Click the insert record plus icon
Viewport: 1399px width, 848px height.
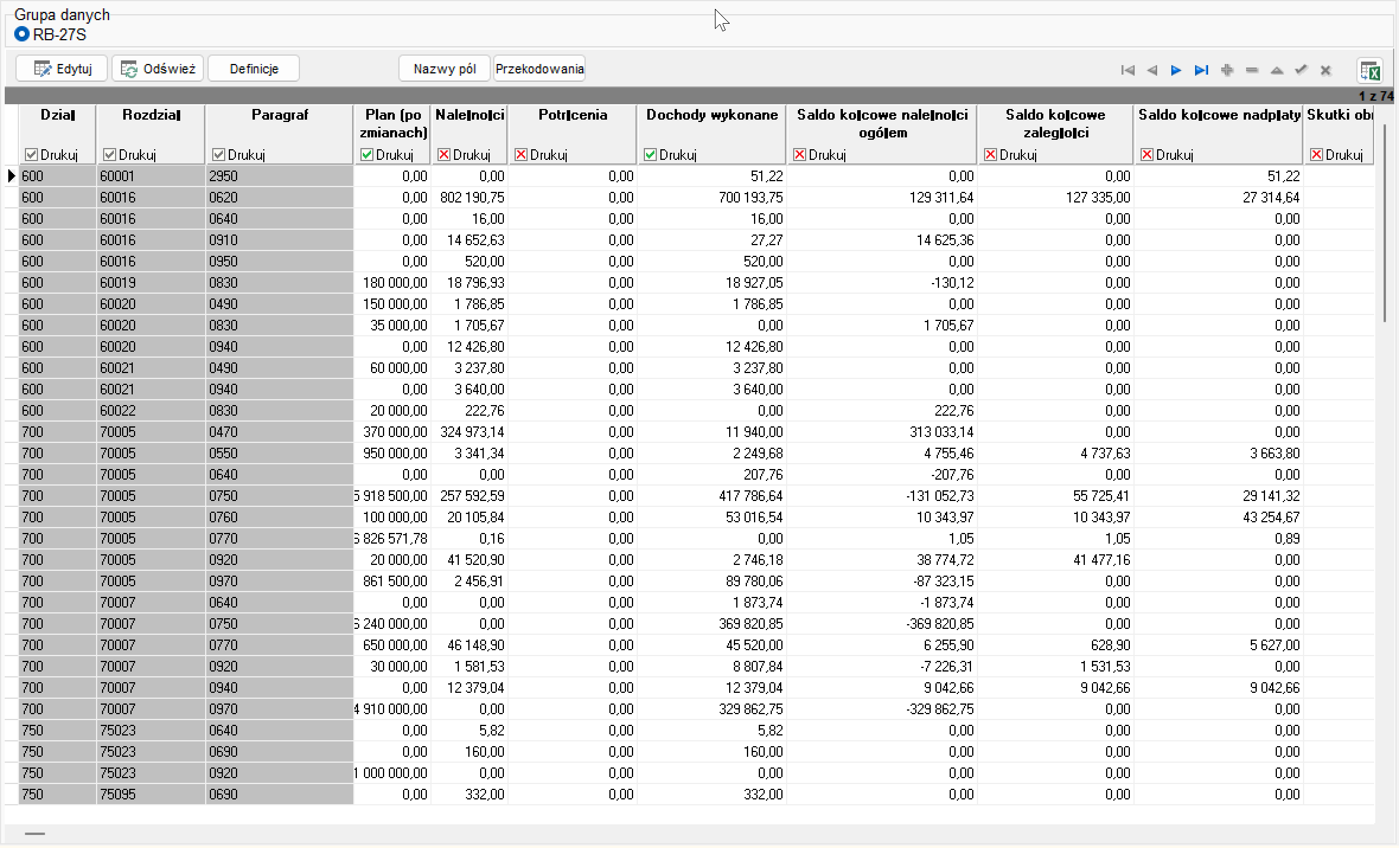point(1227,70)
